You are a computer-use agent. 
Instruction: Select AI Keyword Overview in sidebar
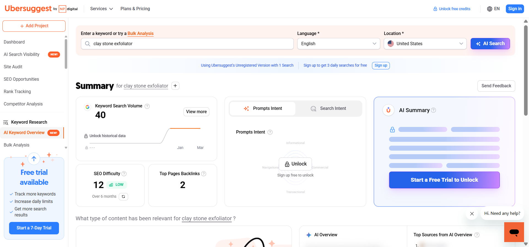point(24,133)
